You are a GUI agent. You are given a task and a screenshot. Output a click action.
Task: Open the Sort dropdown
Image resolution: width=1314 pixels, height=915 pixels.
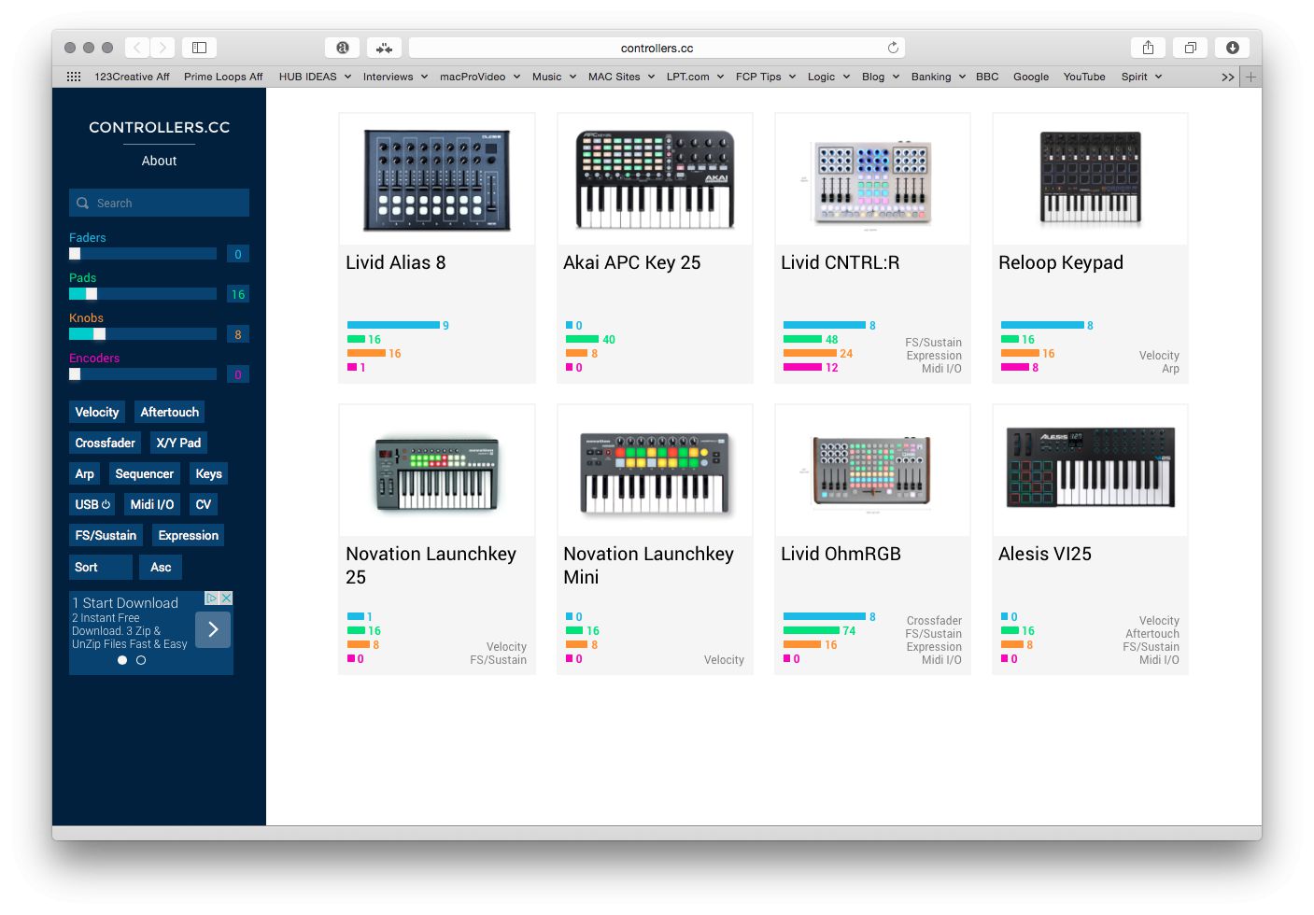(101, 567)
